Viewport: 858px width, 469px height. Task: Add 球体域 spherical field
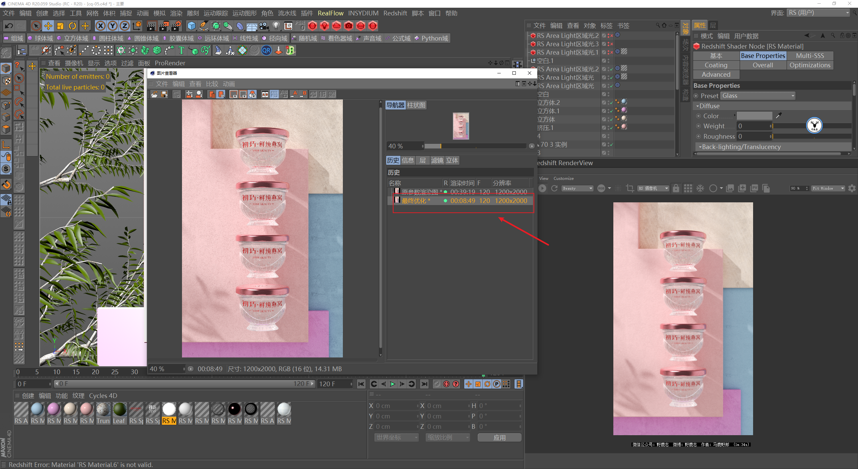(x=40, y=38)
